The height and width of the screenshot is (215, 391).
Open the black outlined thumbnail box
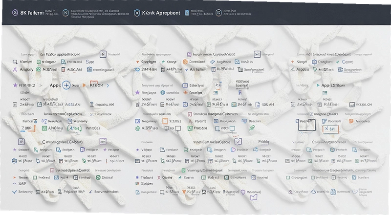(307, 125)
